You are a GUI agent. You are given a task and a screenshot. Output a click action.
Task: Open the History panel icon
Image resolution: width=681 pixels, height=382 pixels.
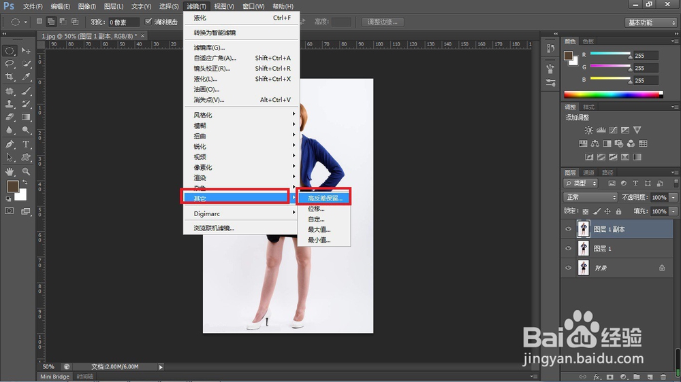(551, 48)
